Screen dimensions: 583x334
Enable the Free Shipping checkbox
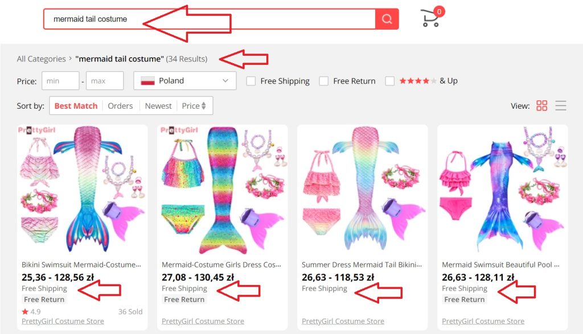click(x=251, y=81)
